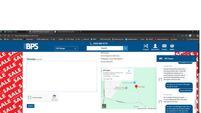Image resolution: width=201 pixels, height=113 pixels.
Task: Open the Lloyds Bank bookmark
Action: pyautogui.click(x=28, y=39)
